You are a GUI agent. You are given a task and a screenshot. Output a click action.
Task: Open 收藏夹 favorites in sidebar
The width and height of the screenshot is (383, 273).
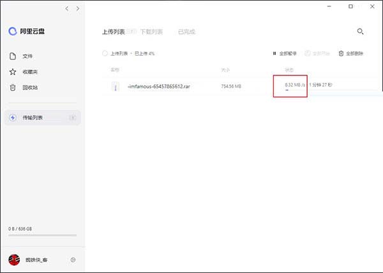30,72
